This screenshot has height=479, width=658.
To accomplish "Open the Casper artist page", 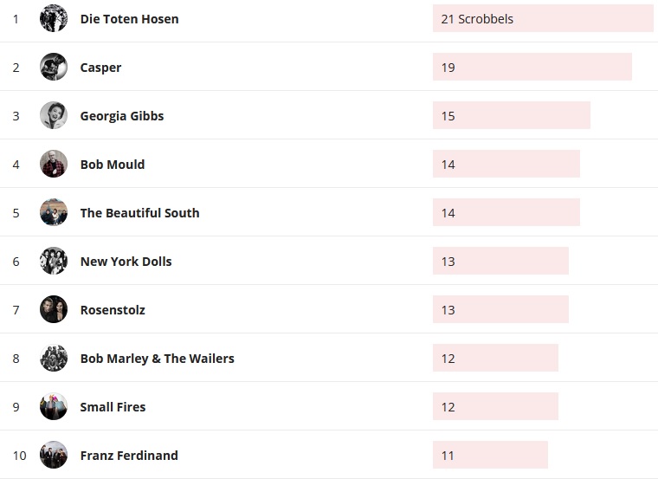I will tap(100, 68).
